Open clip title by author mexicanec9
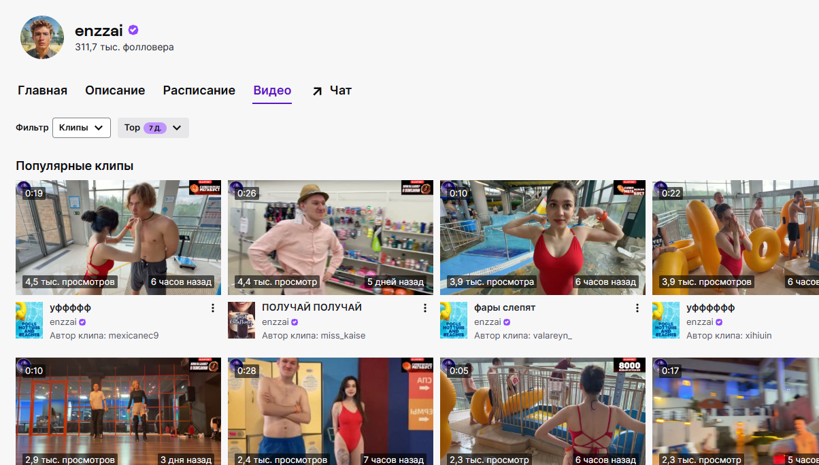 point(71,308)
